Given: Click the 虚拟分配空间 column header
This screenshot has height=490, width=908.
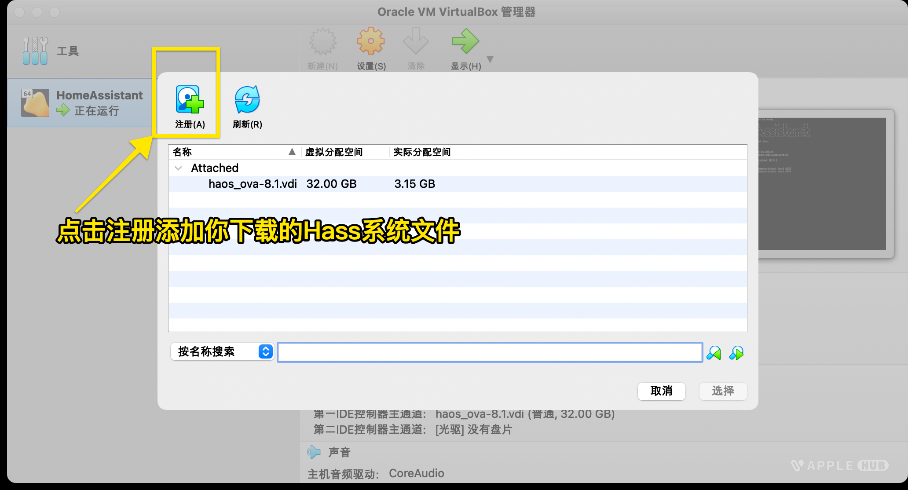Looking at the screenshot, I should click(x=334, y=152).
